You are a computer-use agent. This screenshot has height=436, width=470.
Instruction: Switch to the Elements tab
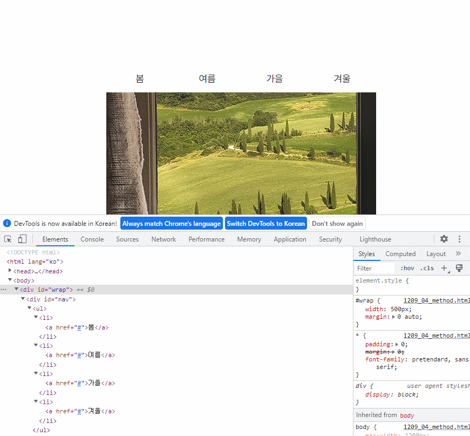pos(55,239)
